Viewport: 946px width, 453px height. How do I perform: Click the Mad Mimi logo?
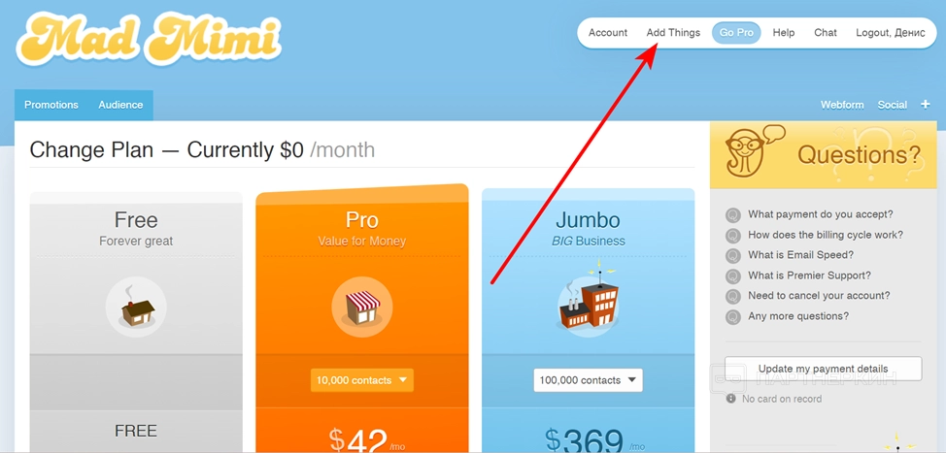click(x=149, y=39)
